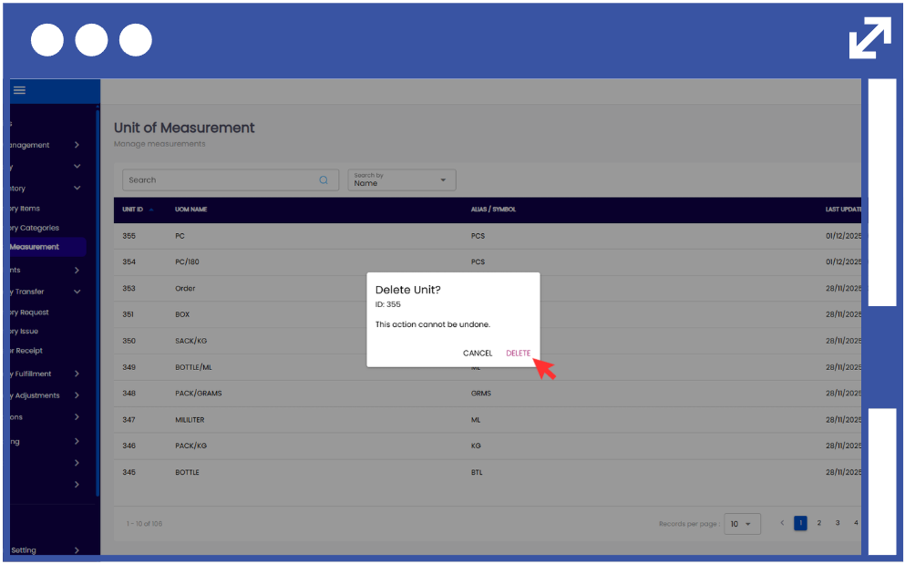Click the Unit ID sort arrow

[x=151, y=210]
